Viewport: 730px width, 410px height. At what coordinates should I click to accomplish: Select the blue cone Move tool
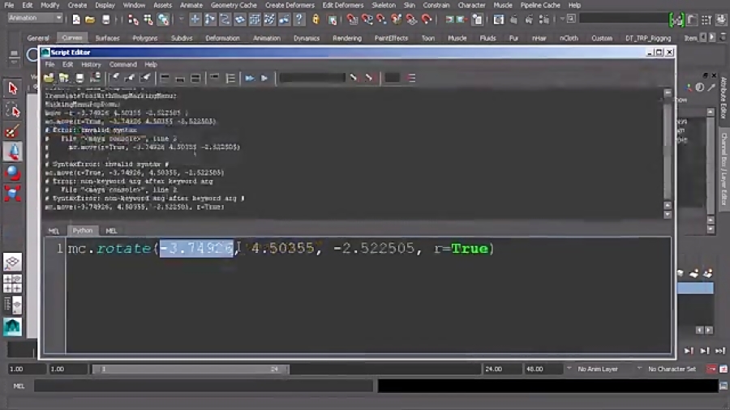point(12,152)
